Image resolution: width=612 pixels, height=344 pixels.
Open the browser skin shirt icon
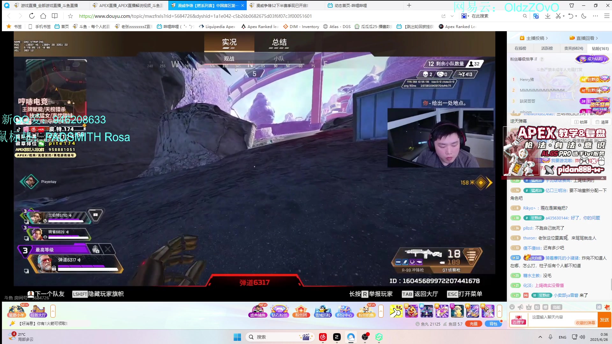572,5
